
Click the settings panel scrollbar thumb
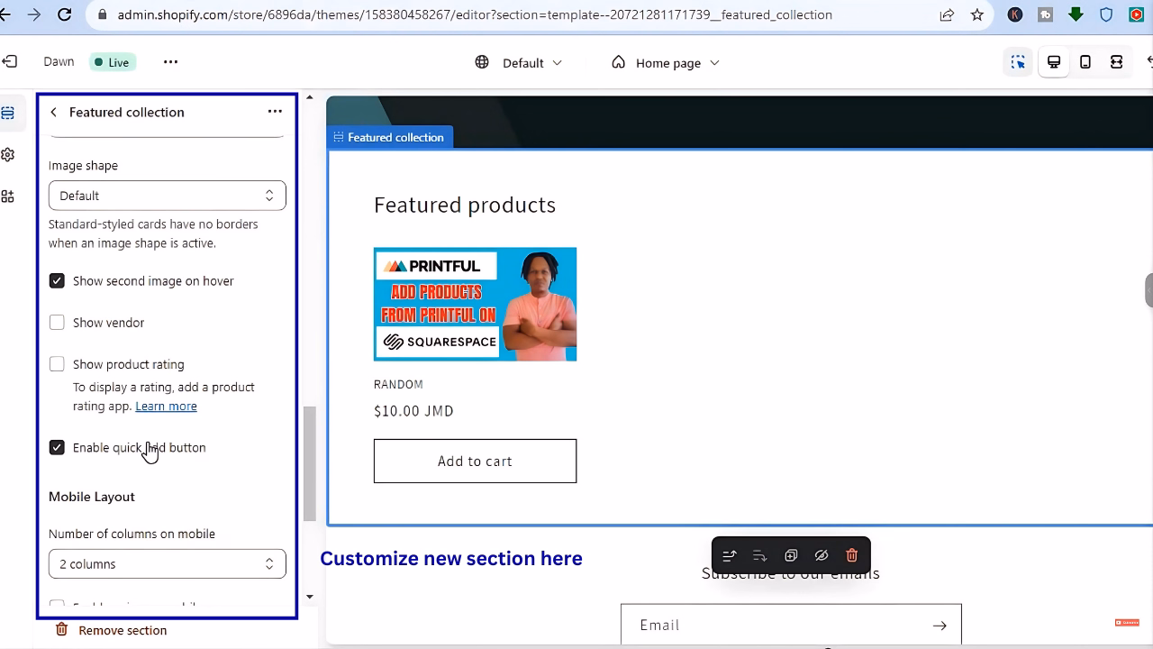310,463
